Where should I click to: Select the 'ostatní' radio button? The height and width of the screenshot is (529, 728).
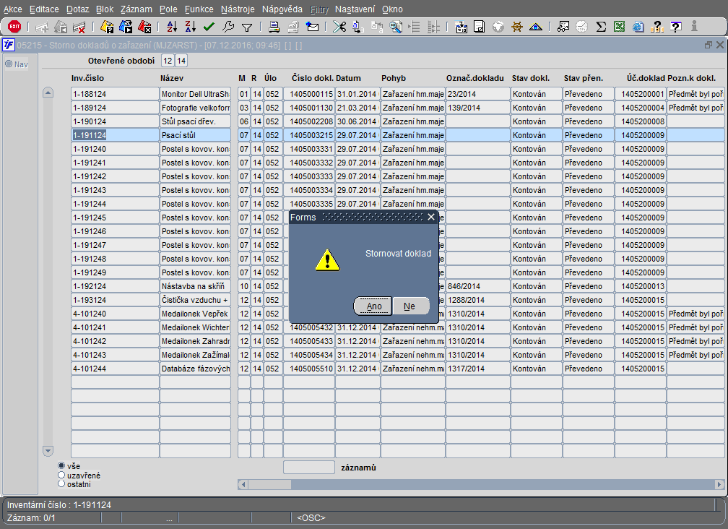pos(61,483)
